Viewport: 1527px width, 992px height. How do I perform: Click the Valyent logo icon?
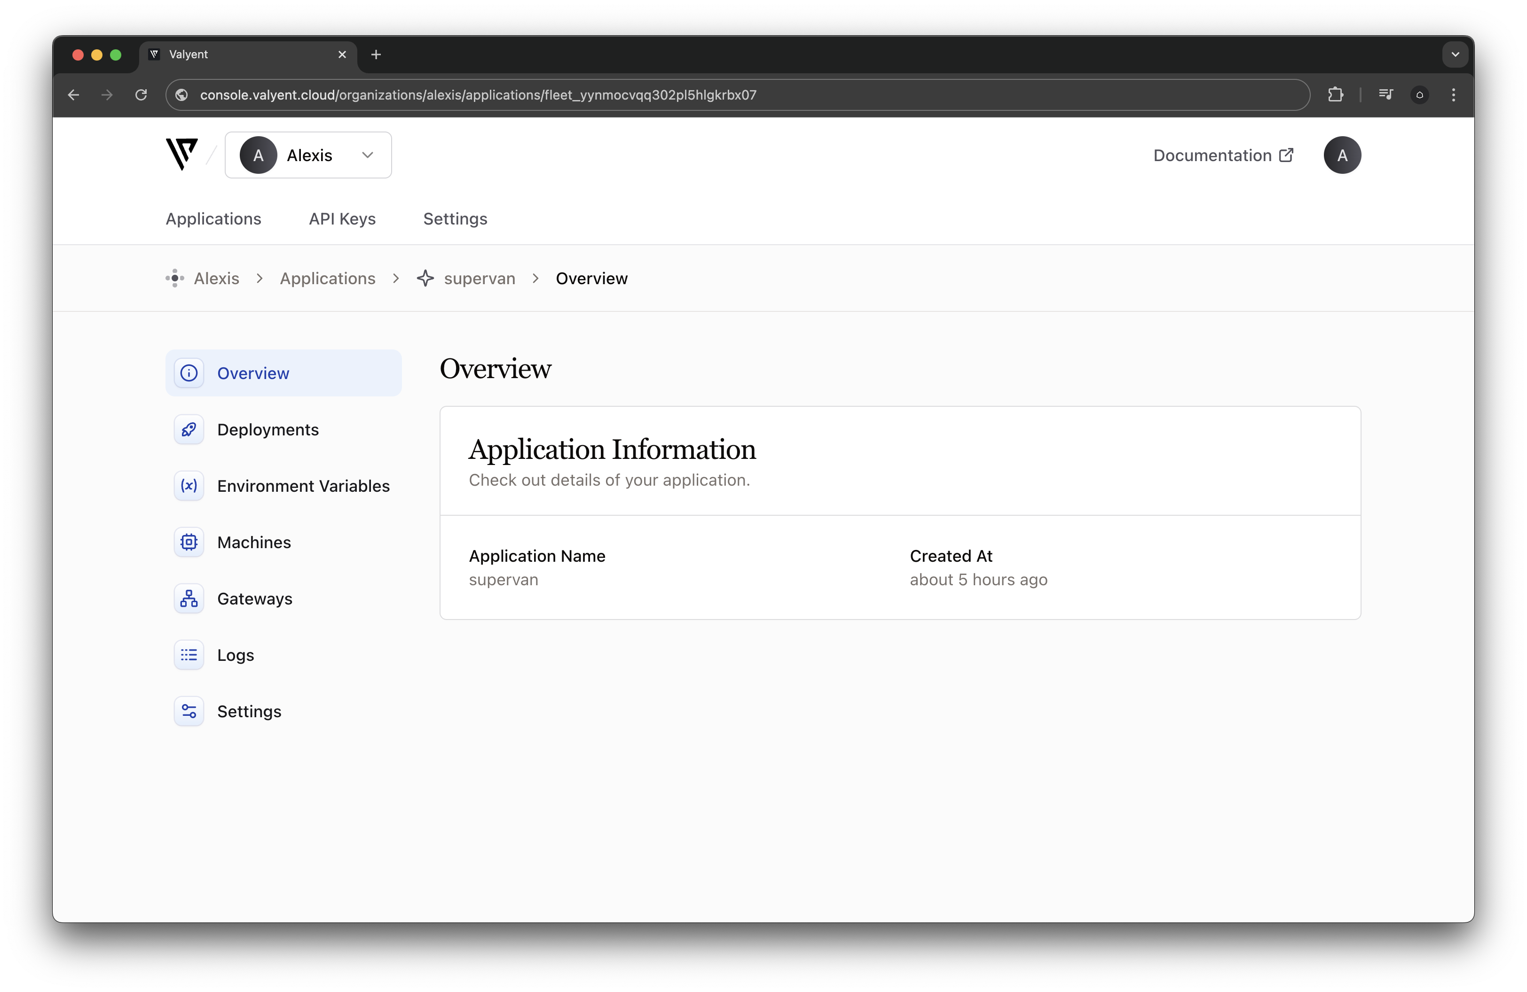point(181,155)
